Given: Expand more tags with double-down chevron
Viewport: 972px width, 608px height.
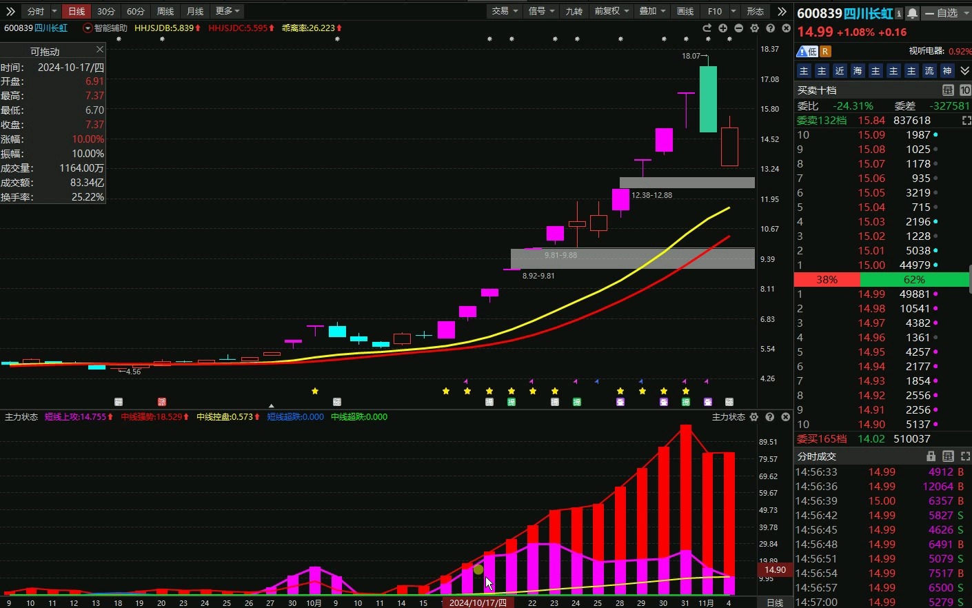Looking at the screenshot, I should tap(964, 71).
